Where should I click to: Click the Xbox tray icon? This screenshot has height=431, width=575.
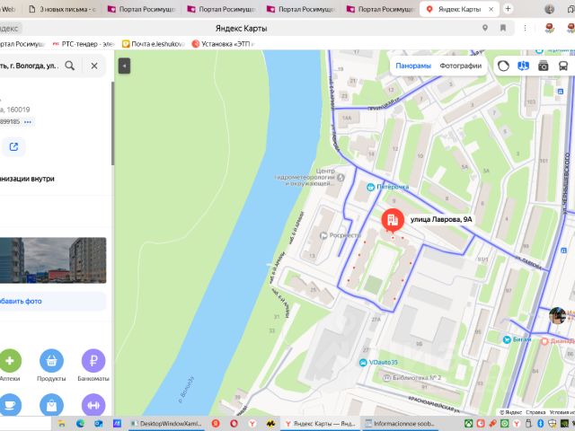click(469, 424)
